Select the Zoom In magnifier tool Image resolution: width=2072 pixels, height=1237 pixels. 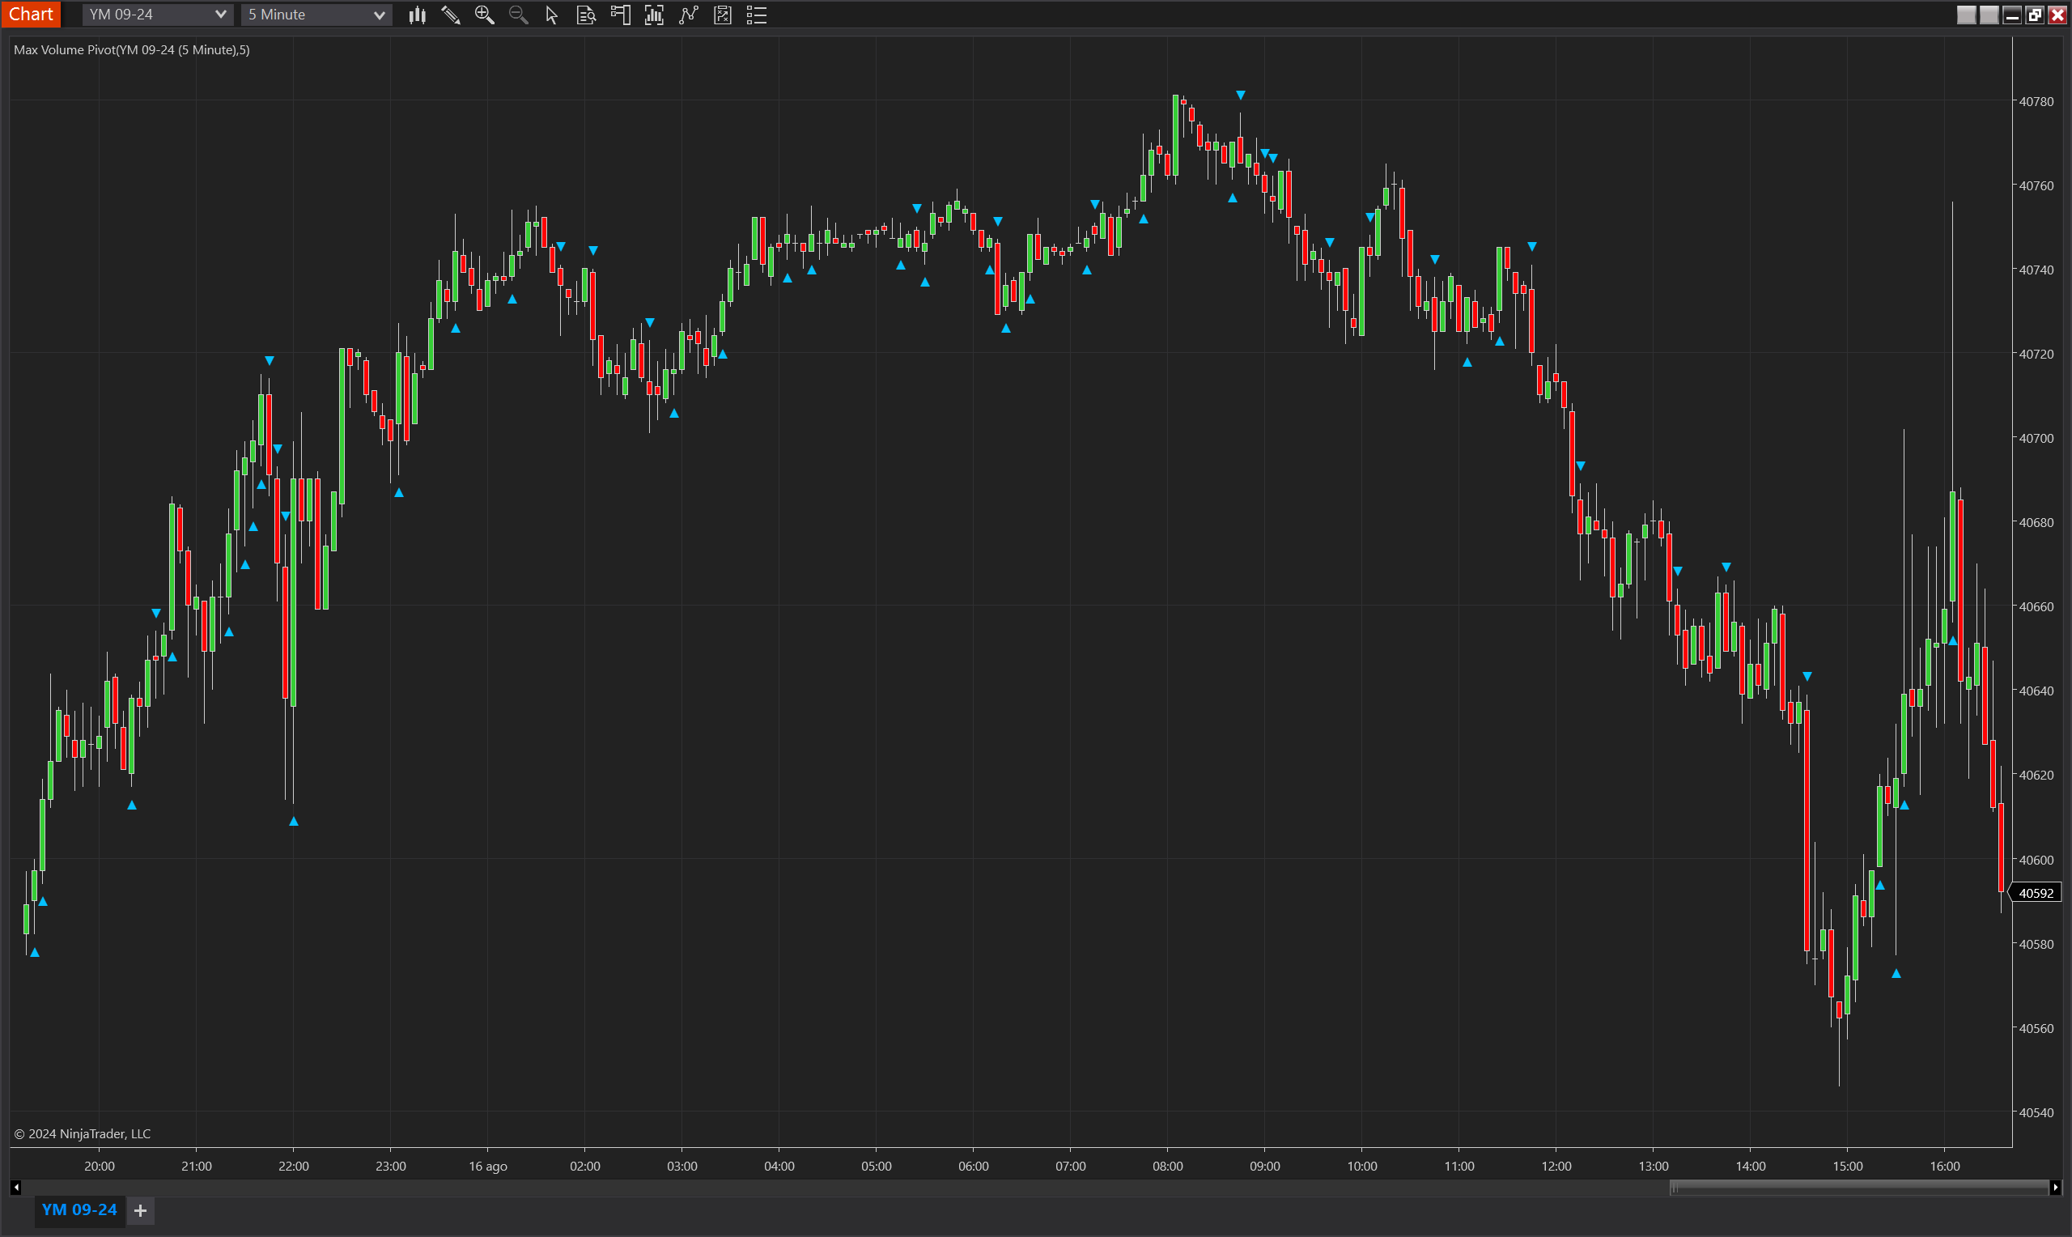[484, 15]
